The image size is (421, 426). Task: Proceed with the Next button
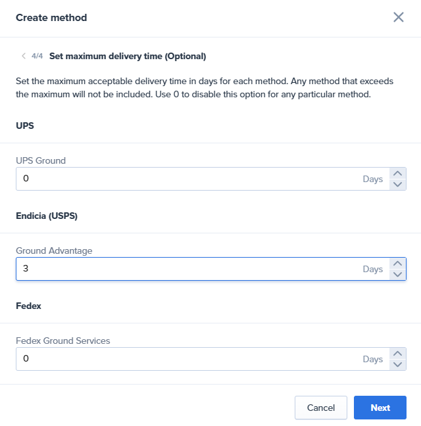[x=380, y=408]
